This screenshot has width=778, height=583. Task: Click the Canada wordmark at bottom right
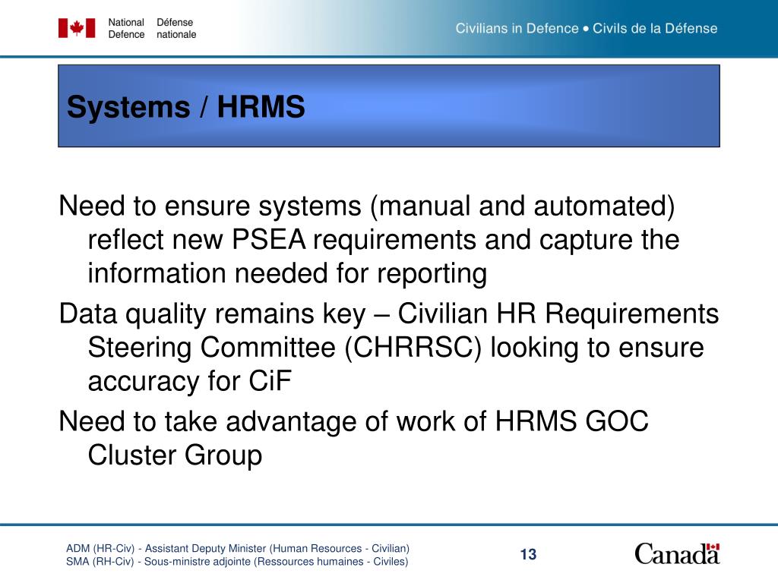tap(677, 553)
